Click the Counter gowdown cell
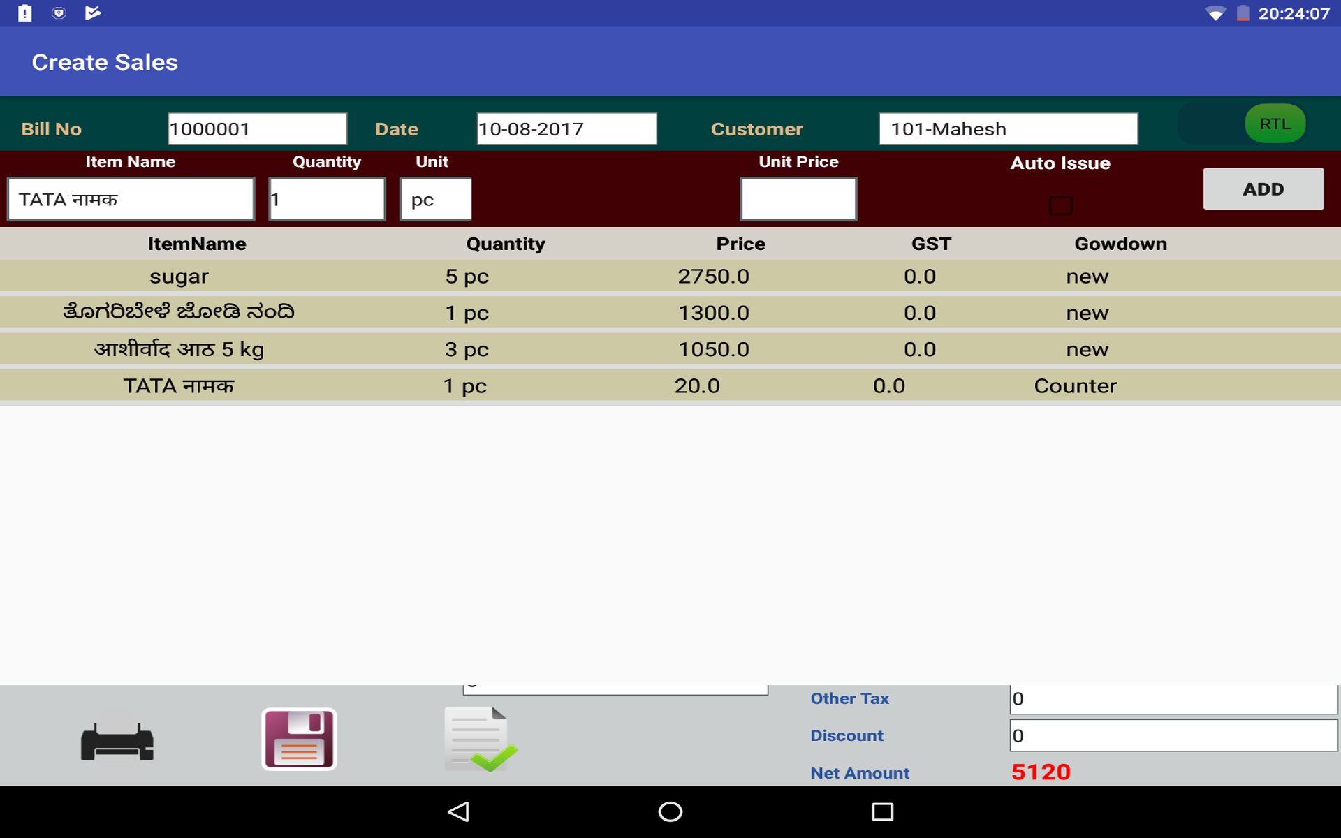 click(x=1076, y=385)
